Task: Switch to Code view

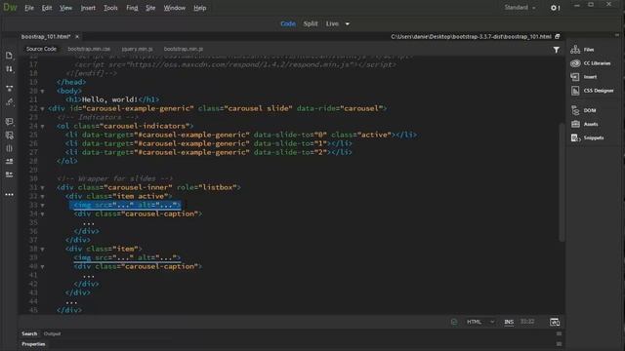Action: (288, 23)
